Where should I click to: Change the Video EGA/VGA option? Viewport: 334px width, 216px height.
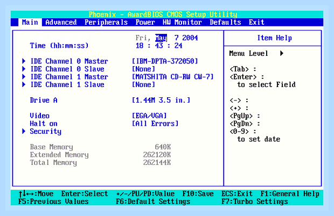[149, 116]
